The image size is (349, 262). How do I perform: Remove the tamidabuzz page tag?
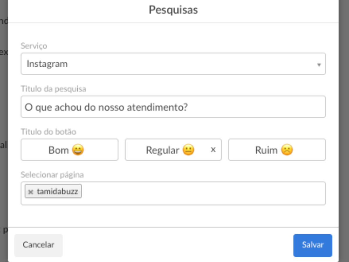[x=31, y=192]
